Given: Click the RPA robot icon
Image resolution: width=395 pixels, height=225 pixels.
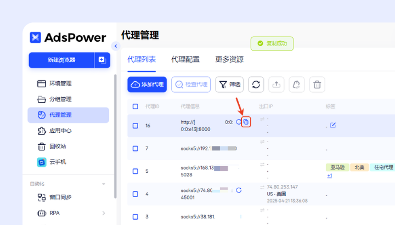Looking at the screenshot, I should 42,213.
